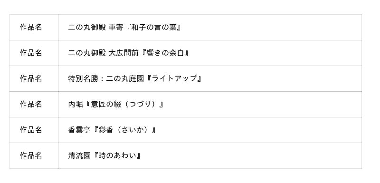This screenshot has height=183, width=380.
Task: Click the reading （さいか） in parentheses
Action: [133, 130]
